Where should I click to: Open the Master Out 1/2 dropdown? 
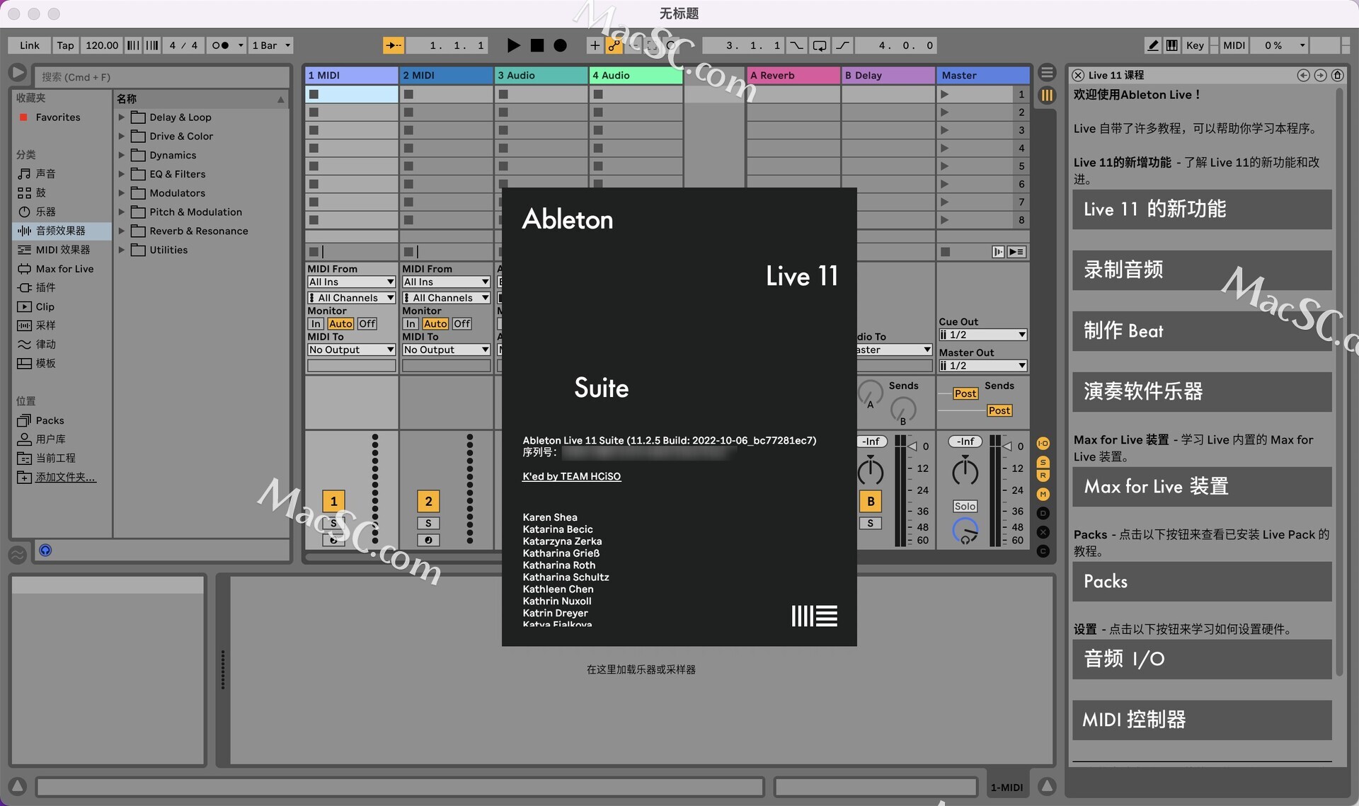point(982,366)
